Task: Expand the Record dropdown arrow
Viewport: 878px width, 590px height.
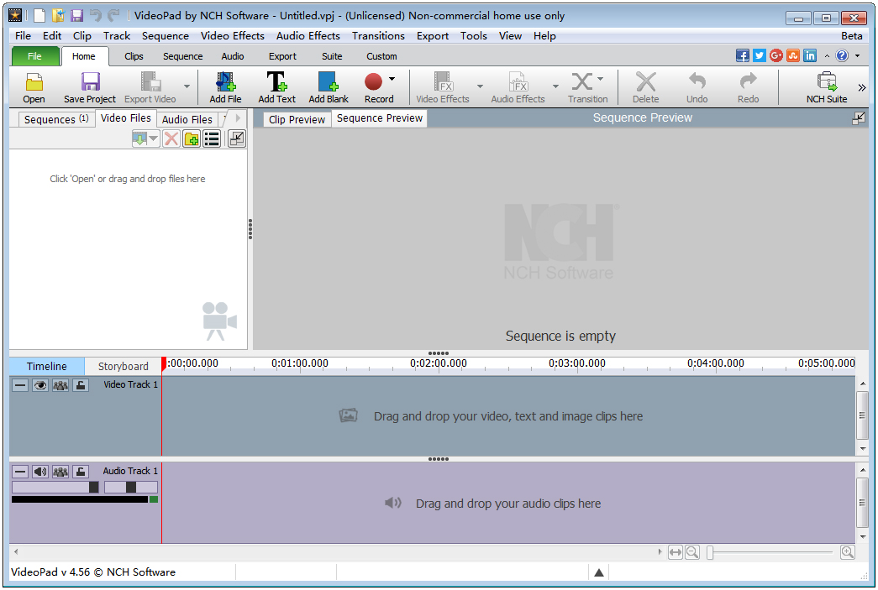Action: point(392,79)
